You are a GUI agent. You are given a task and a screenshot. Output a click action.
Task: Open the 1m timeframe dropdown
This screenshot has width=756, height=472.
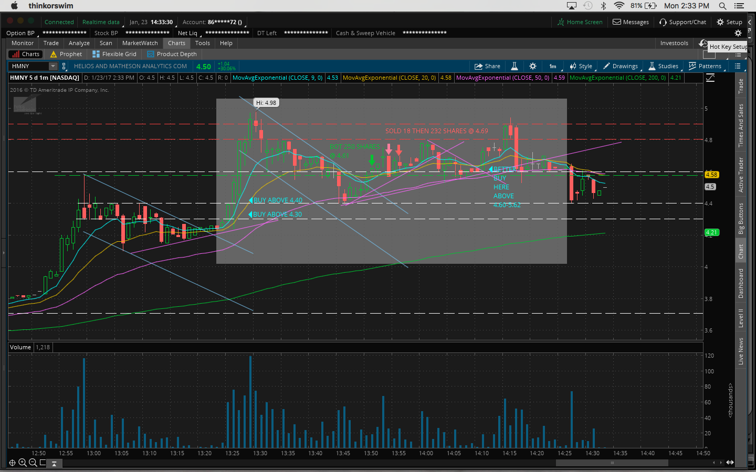tap(553, 66)
